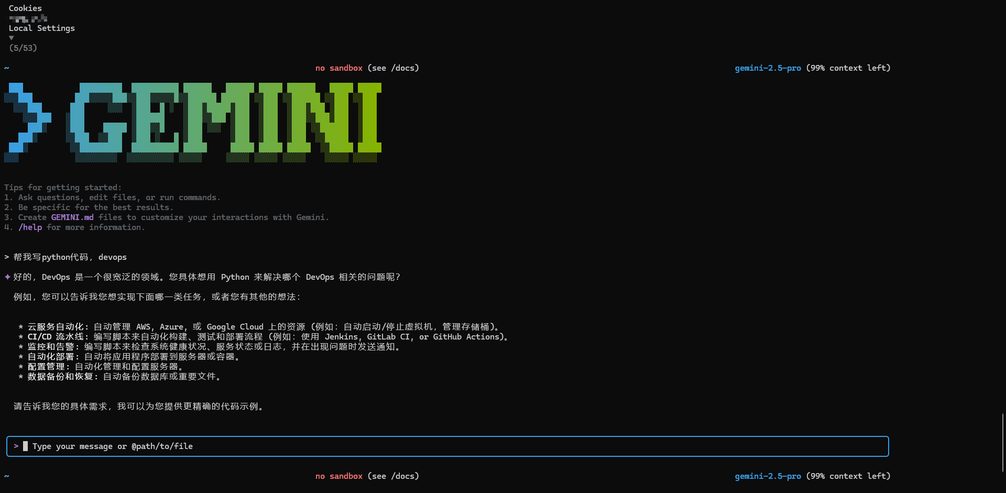Expand the triangle below Local Settings
Screen dimensions: 1006x493
[x=12, y=38]
